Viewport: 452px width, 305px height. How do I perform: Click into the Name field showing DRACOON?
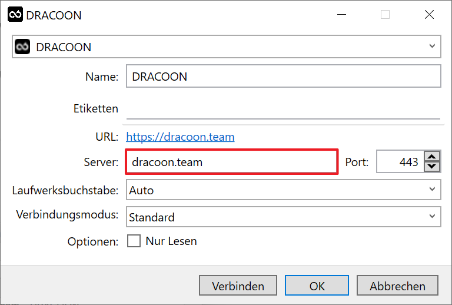pos(283,76)
